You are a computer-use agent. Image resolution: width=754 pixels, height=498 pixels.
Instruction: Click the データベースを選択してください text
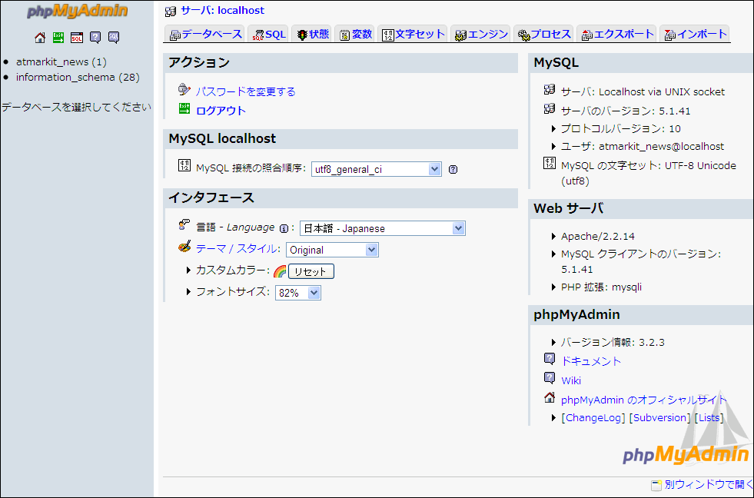pyautogui.click(x=76, y=107)
